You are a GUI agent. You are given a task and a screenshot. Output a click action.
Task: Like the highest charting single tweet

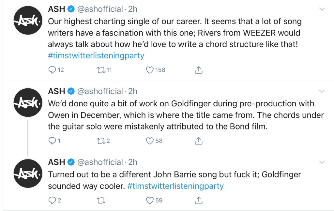[x=150, y=70]
